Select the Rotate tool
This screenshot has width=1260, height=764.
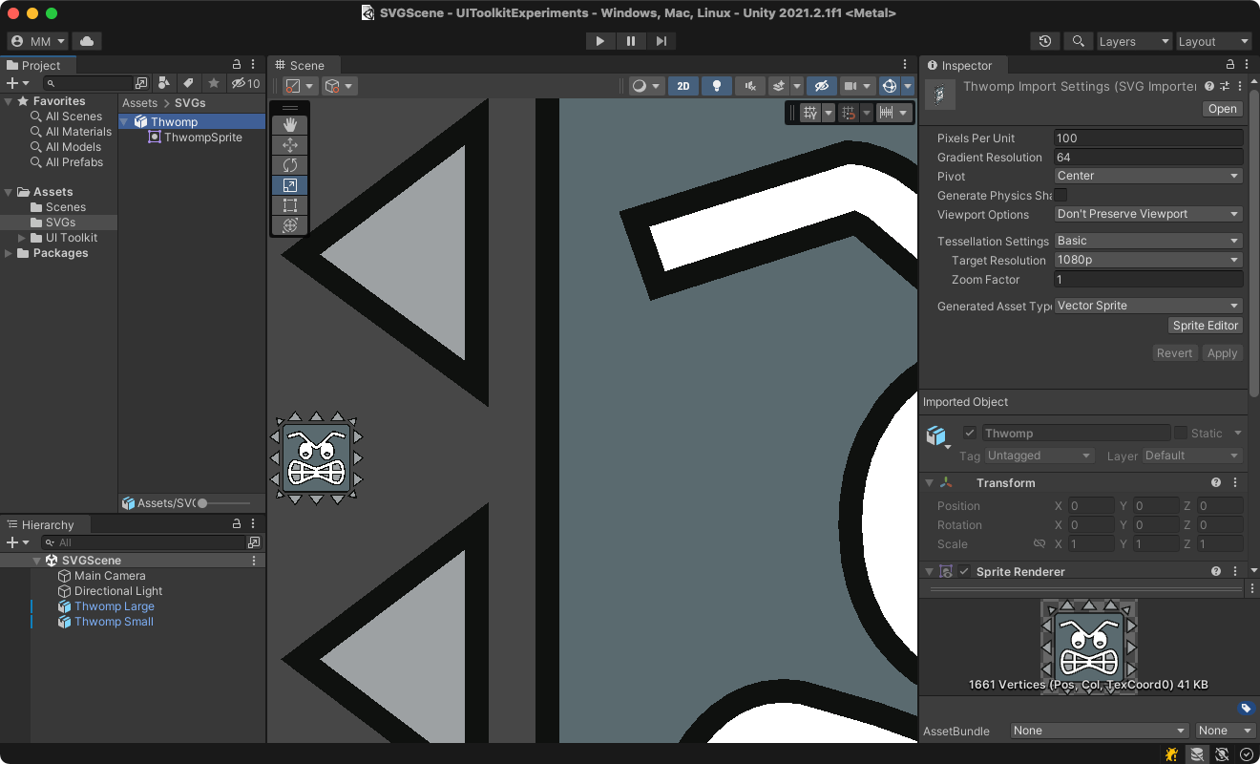click(x=290, y=165)
